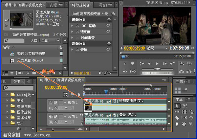The image size is (197, 139).
Task: Select 如何调节视频亮度 sequence item
Action: pos(31,54)
